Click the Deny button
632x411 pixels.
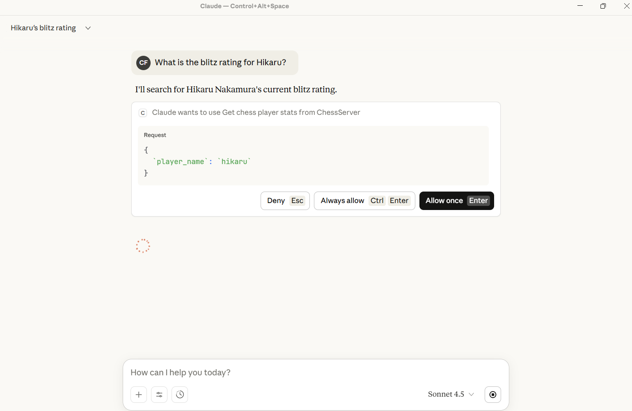click(285, 201)
